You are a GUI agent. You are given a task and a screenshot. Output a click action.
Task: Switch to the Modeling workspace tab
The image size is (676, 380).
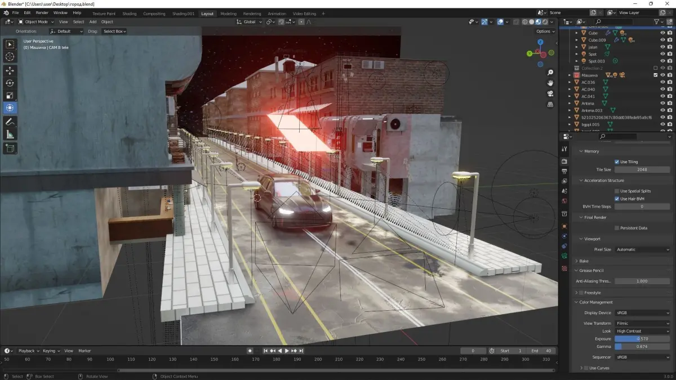click(229, 14)
